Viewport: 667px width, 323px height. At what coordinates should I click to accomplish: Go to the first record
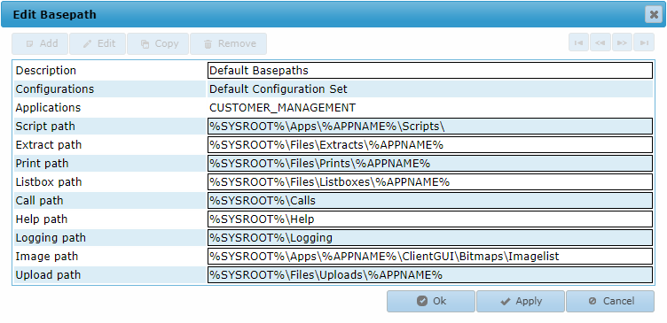click(x=578, y=42)
